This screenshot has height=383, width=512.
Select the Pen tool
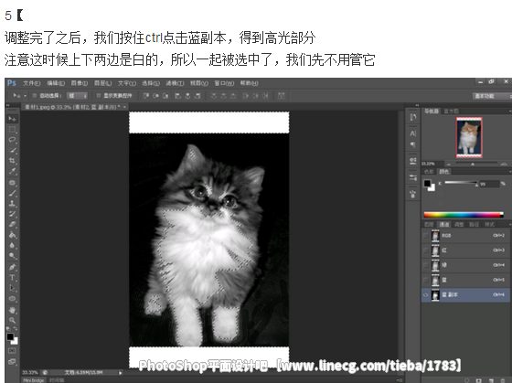click(x=13, y=268)
